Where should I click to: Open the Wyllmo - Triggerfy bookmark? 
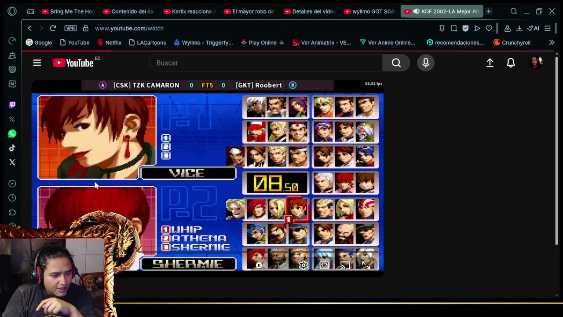point(203,43)
